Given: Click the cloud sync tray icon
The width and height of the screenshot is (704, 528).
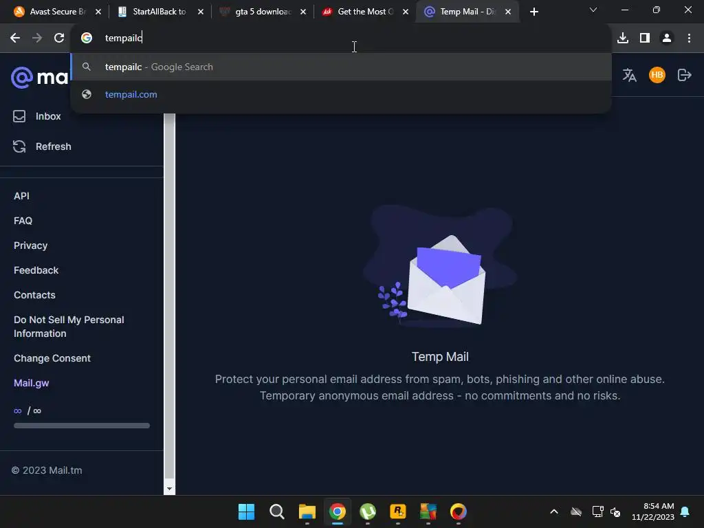Looking at the screenshot, I should 576,511.
